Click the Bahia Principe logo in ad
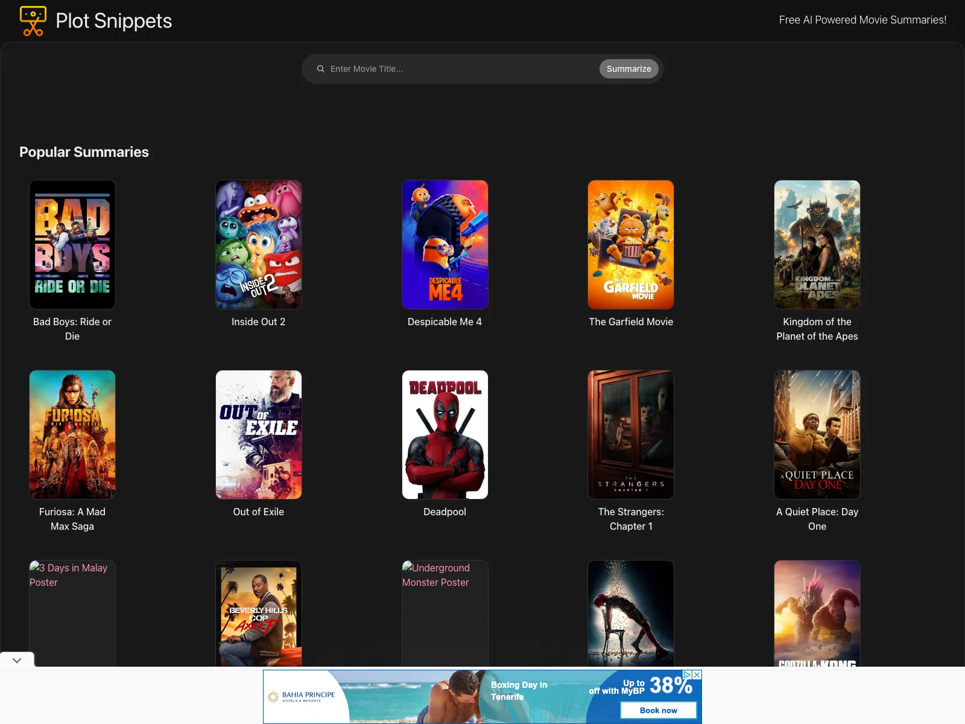This screenshot has width=965, height=724. click(302, 697)
